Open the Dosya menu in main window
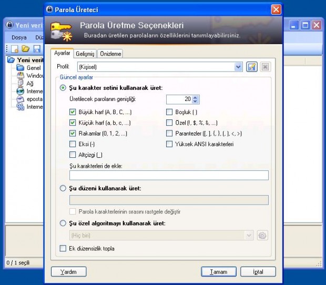Screen dimensions: 326x285 [x=19, y=38]
